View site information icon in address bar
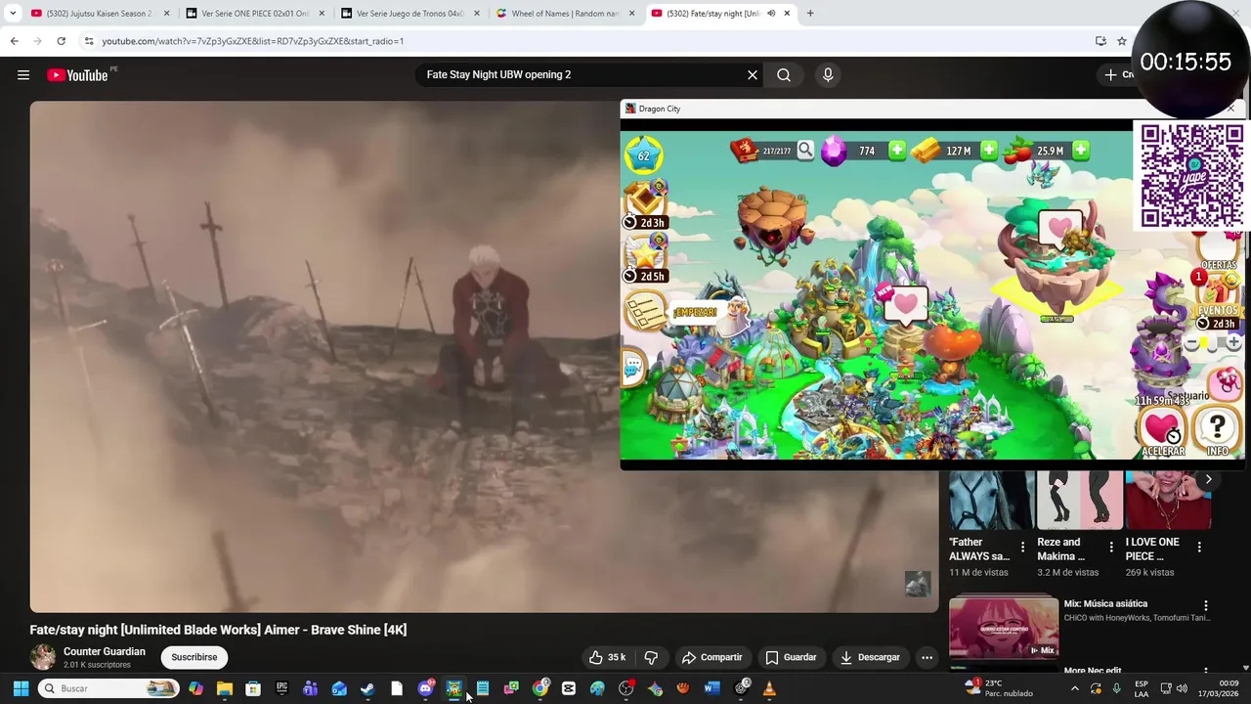Screen dimensions: 1251x704 89,41
